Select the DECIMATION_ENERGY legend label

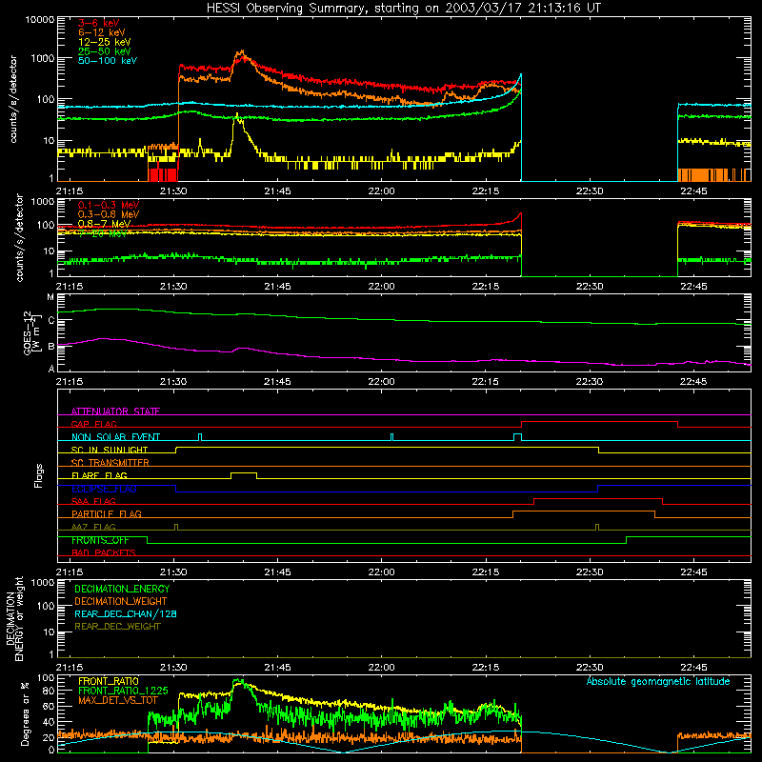tap(122, 589)
